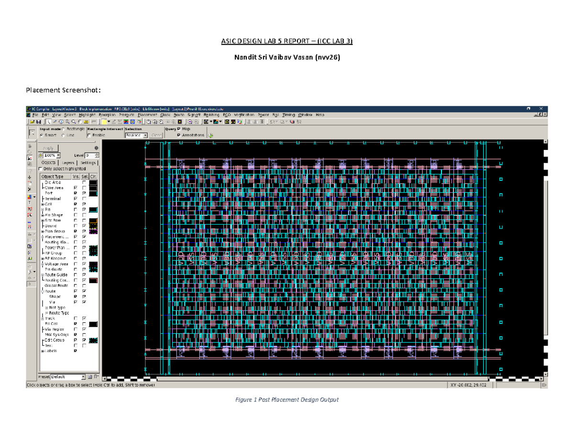Open the Selection mode Replace dropdown
Image resolution: width=574 pixels, height=444 pixels.
pyautogui.click(x=145, y=135)
